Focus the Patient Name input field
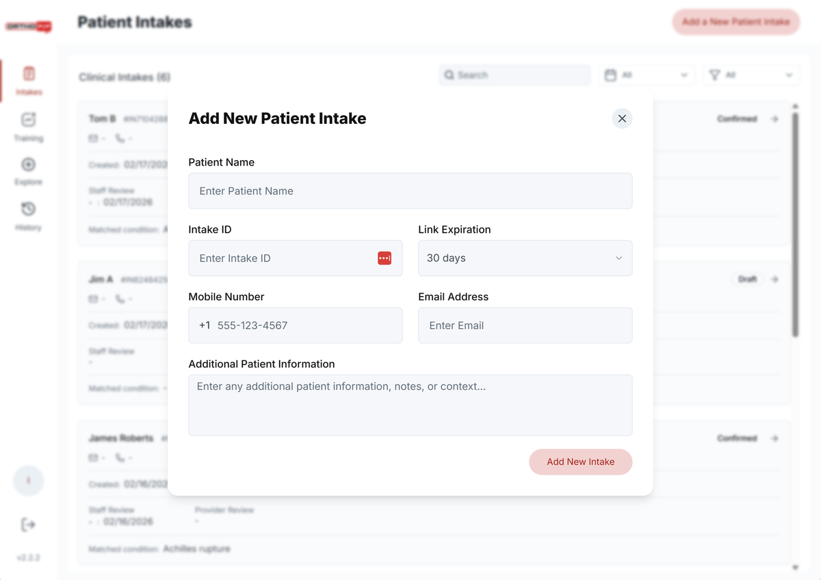This screenshot has width=821, height=580. point(410,191)
